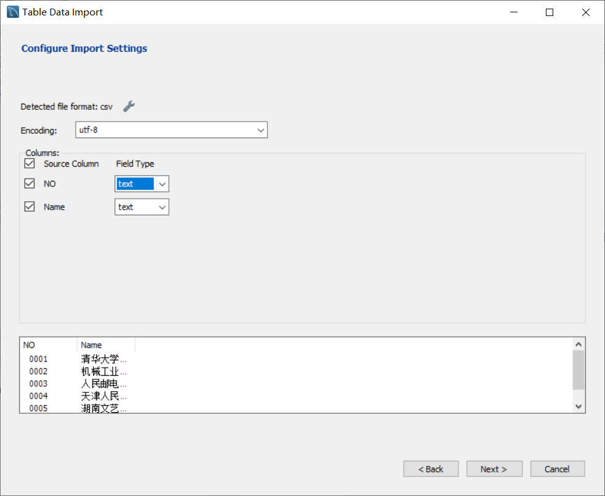Click the down arrow of the preview scrollbar

578,406
